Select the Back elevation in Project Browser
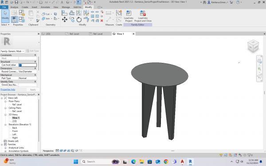The width and height of the screenshot is (266, 166). (x=15, y=128)
